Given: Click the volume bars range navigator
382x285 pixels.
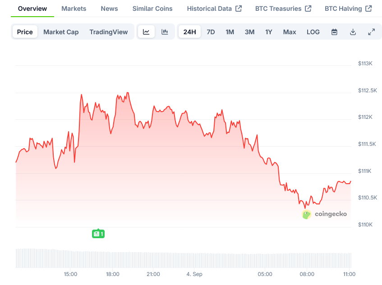Looking at the screenshot, I should [x=184, y=258].
